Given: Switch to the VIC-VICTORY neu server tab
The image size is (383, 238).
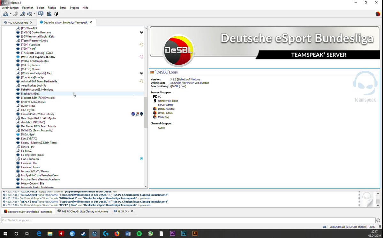Looking at the screenshot, I should point(18,23).
